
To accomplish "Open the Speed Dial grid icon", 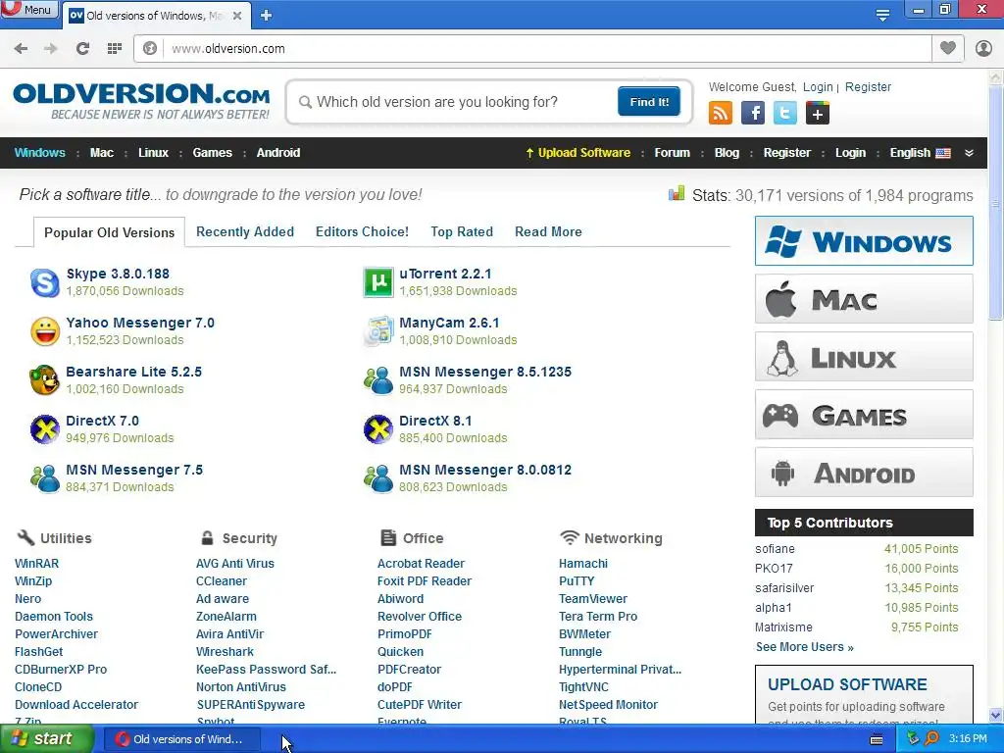I will click(115, 49).
